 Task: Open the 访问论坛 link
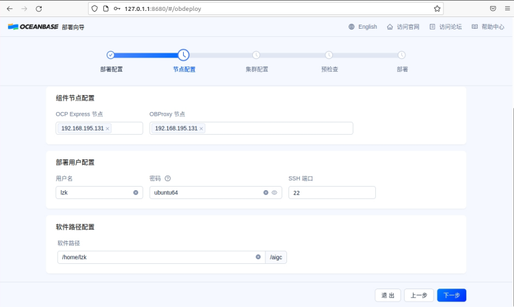point(450,27)
